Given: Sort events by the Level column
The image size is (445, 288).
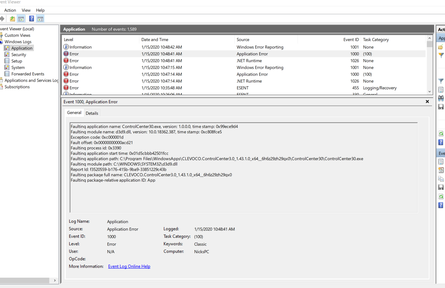Looking at the screenshot, I should tap(100, 40).
